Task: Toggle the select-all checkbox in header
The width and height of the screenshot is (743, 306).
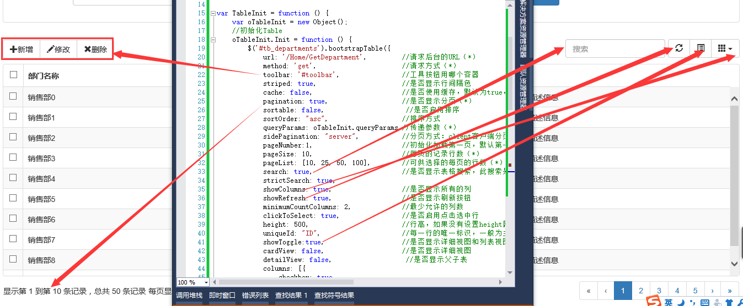Action: (x=13, y=75)
